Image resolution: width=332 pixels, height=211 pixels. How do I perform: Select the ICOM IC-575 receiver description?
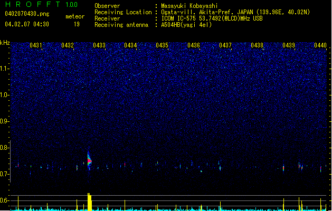point(212,18)
